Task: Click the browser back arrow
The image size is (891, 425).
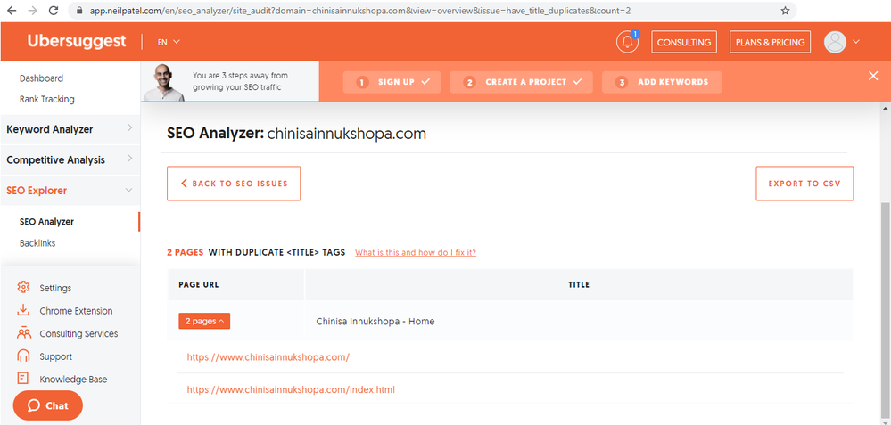Action: coord(12,10)
